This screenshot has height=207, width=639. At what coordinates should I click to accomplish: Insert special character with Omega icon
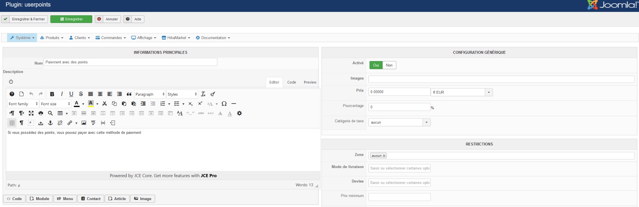pyautogui.click(x=224, y=104)
